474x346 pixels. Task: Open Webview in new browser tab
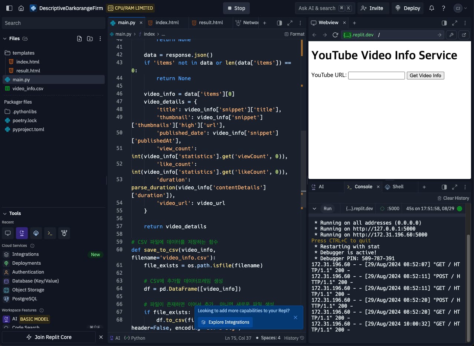(x=464, y=35)
